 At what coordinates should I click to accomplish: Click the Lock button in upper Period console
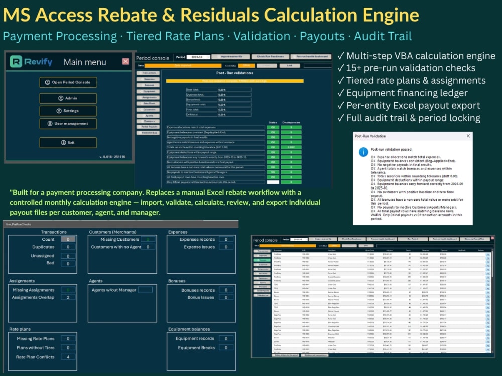pos(290,66)
